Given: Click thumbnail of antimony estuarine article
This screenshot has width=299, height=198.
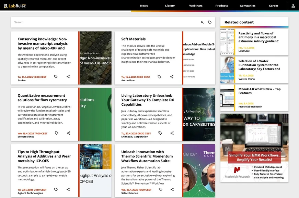Looking at the screenshot, I should pos(227,42).
